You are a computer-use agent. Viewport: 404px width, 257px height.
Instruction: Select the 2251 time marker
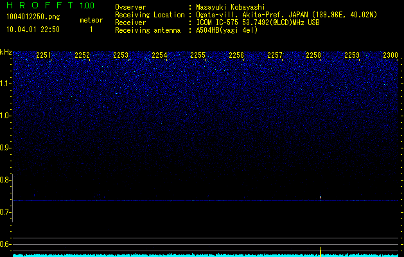pyautogui.click(x=44, y=56)
